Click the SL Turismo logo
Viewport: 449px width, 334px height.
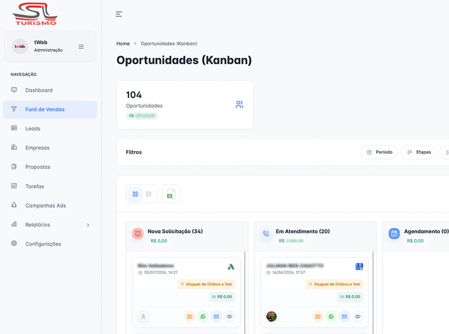coord(35,14)
